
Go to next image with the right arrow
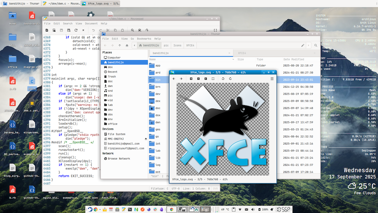pos(181,79)
